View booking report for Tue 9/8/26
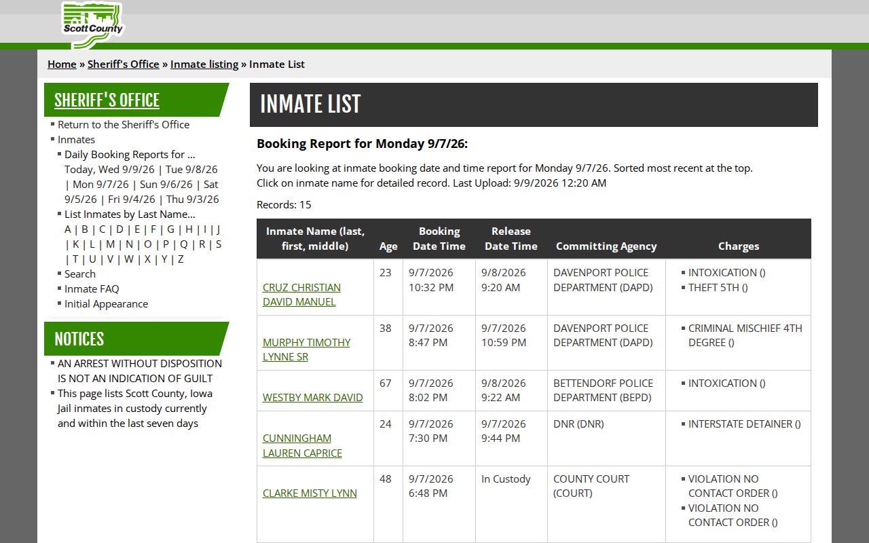The image size is (869, 543). [191, 169]
